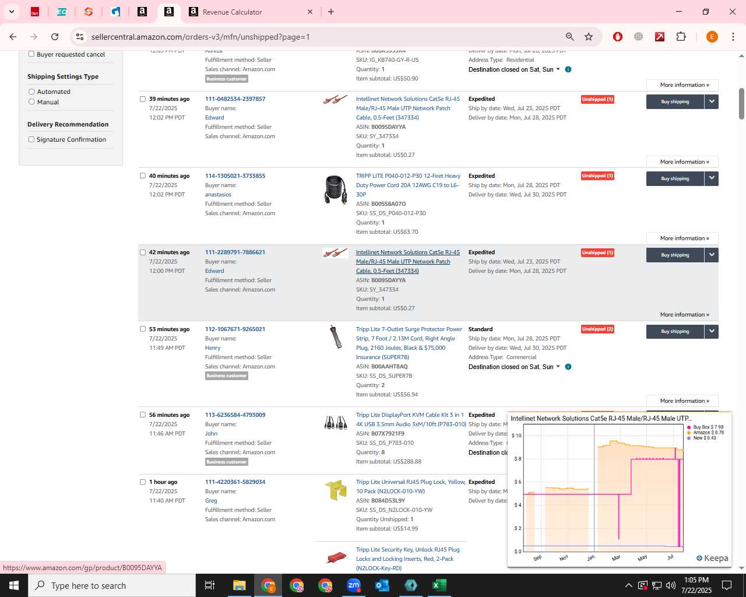
Task: Open the Chrome profile avatar E
Action: point(712,37)
